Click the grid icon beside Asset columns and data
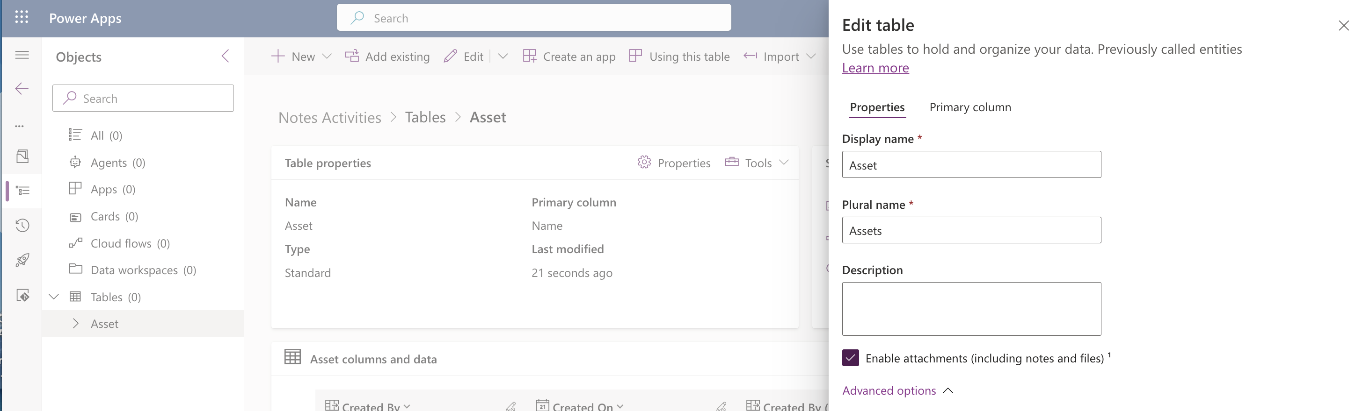The image size is (1370, 411). (292, 357)
